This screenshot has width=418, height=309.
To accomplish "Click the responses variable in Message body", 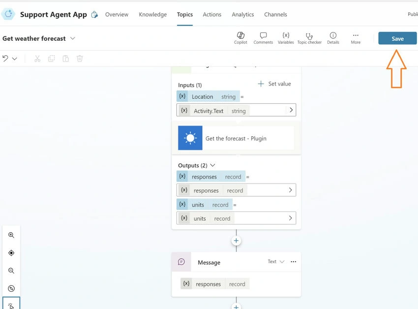I will click(x=215, y=283).
